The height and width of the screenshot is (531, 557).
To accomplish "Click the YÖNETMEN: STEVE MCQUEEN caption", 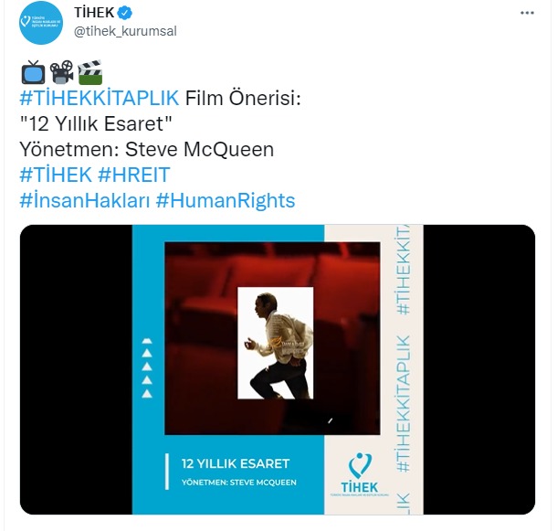I will pyautogui.click(x=238, y=483).
